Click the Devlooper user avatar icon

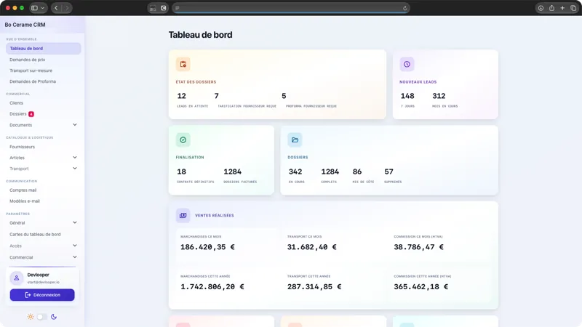tap(17, 278)
